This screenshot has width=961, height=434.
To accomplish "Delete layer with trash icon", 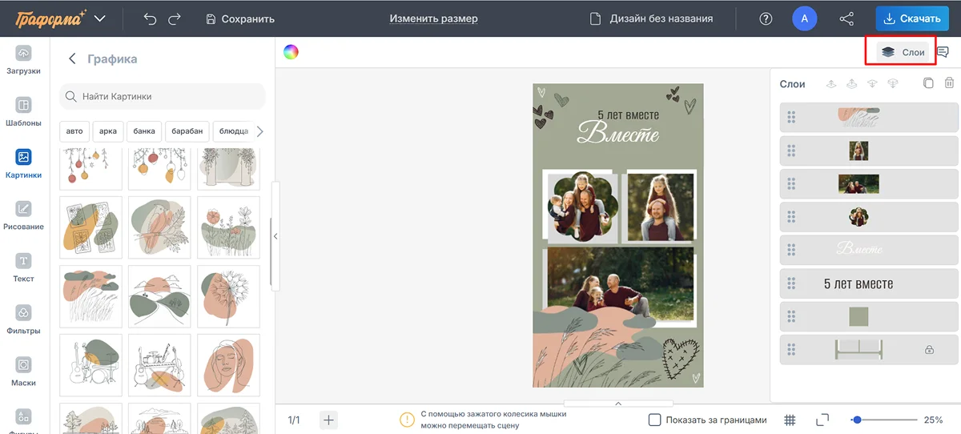I will click(x=949, y=83).
